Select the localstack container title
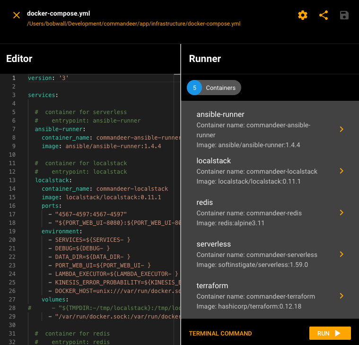The width and height of the screenshot is (359, 345). (x=214, y=160)
